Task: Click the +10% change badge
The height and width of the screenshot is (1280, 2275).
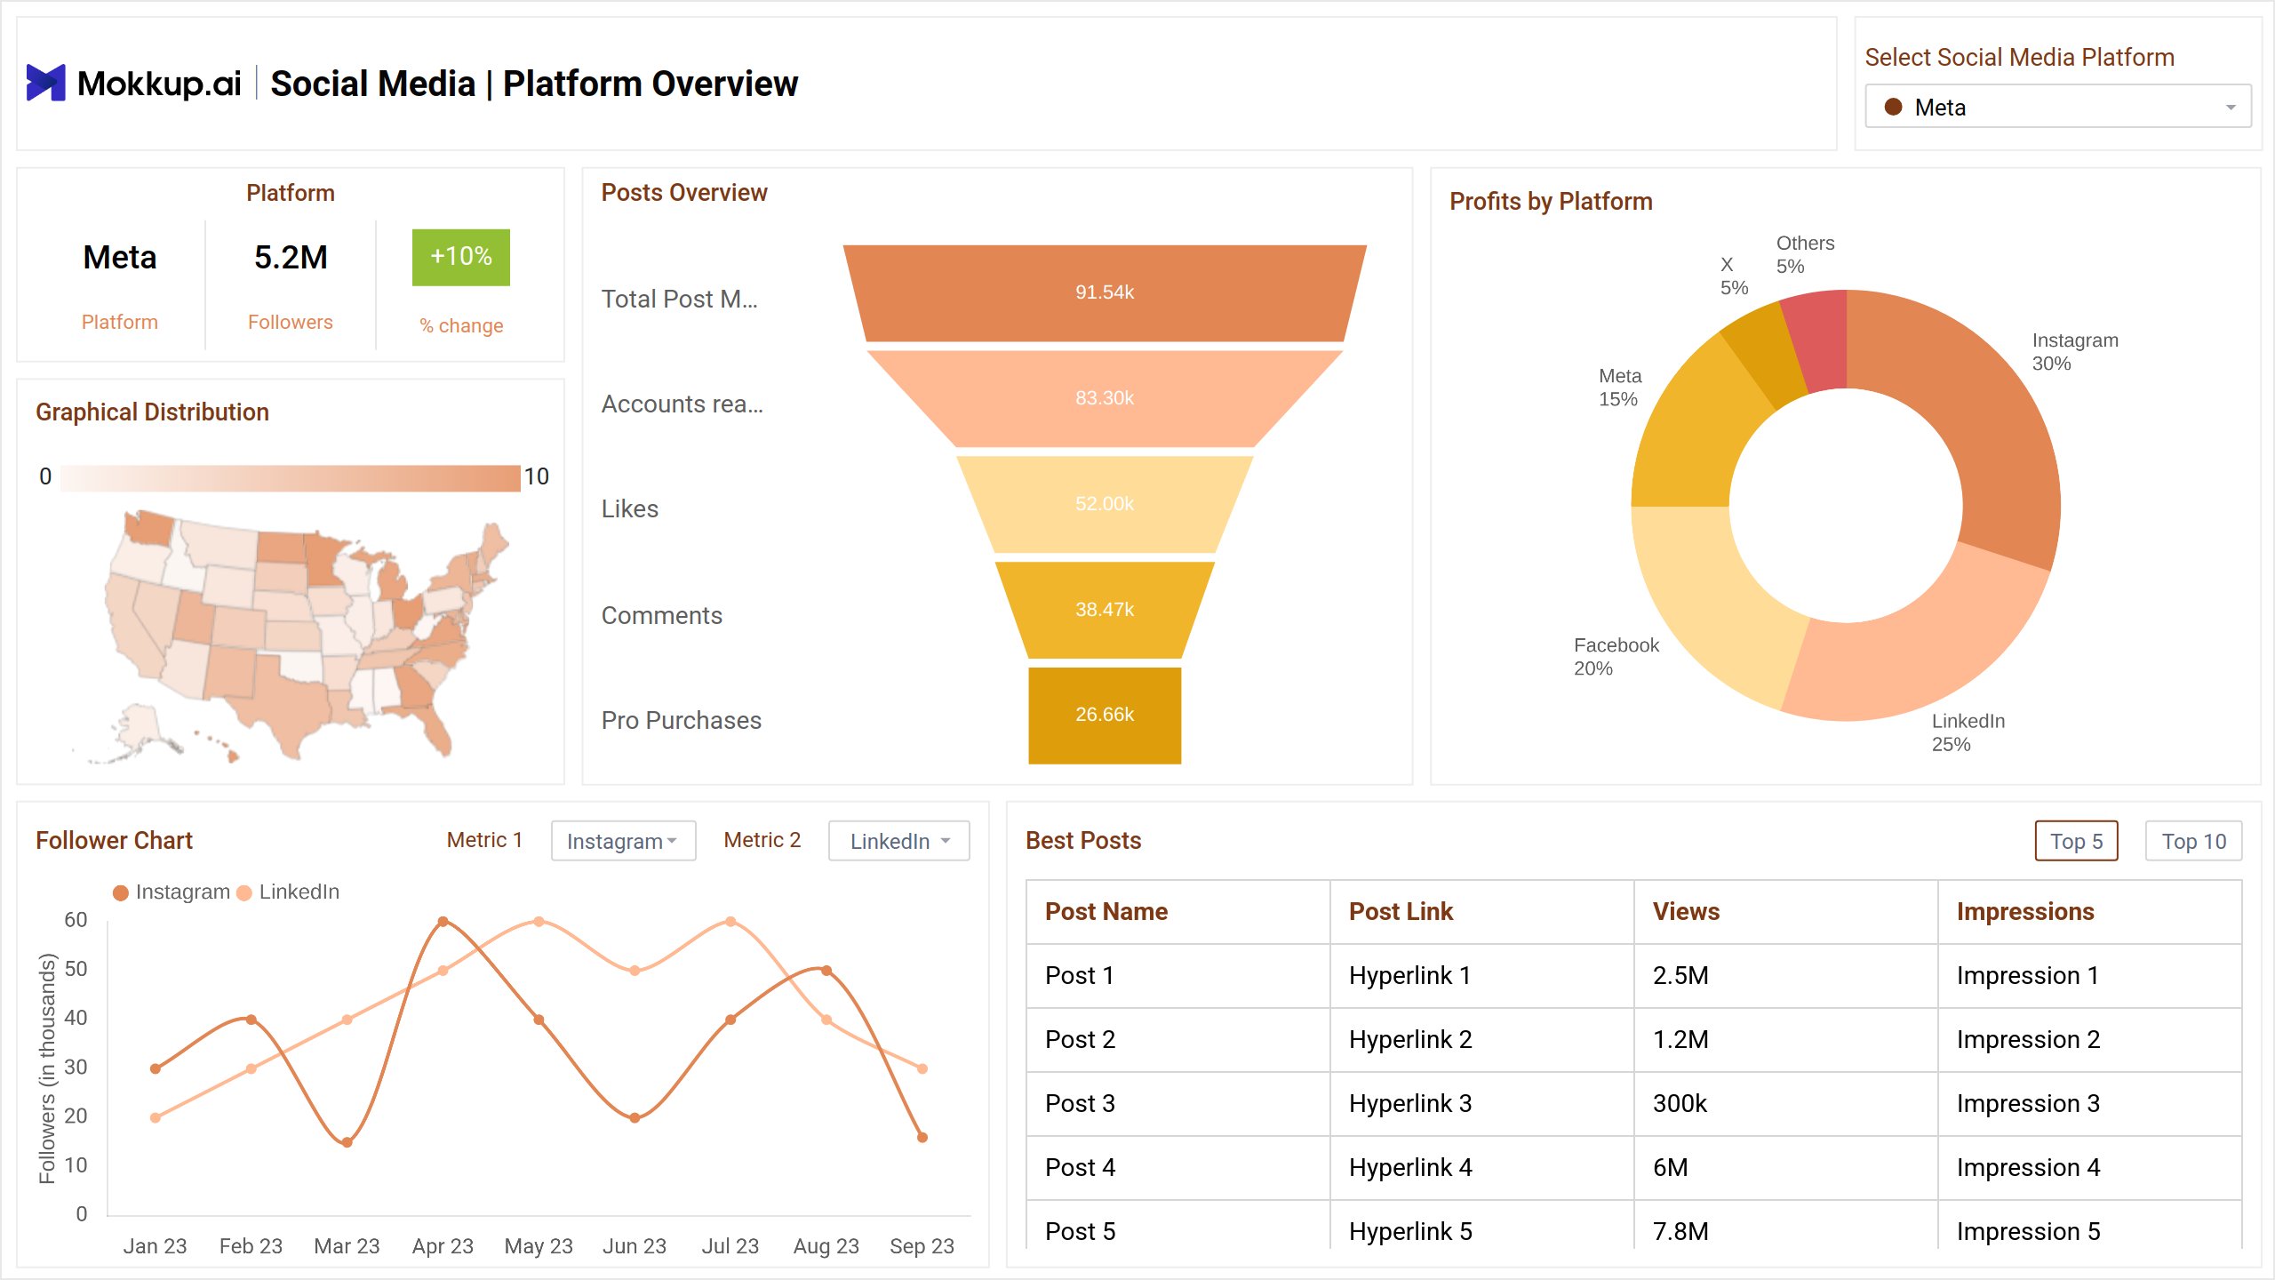Action: pyautogui.click(x=460, y=257)
